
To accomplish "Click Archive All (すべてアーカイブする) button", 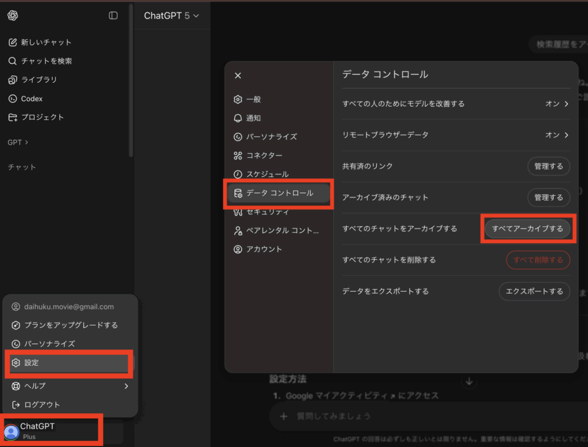I will pyautogui.click(x=527, y=228).
